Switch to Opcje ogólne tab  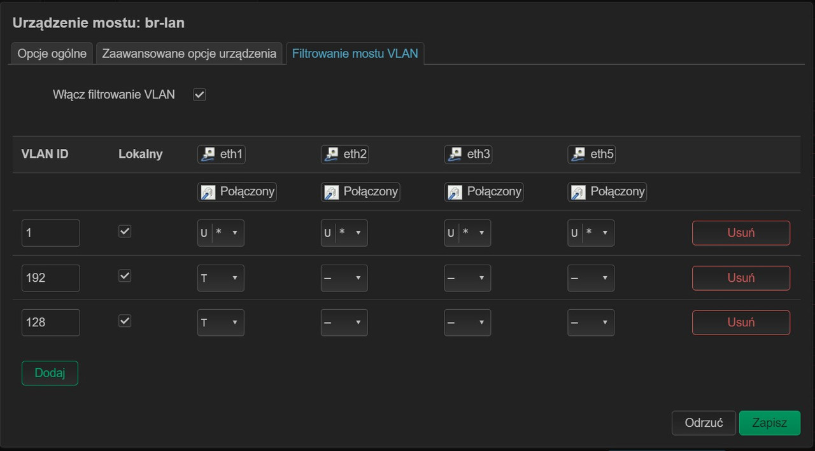click(x=52, y=53)
